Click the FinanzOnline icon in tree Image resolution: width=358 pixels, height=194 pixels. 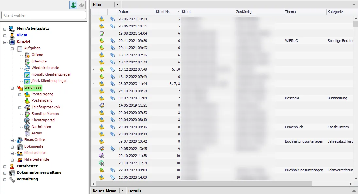20,140
